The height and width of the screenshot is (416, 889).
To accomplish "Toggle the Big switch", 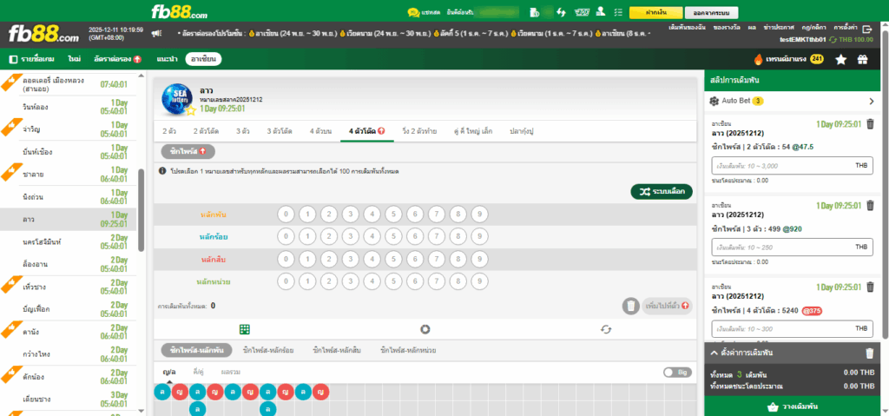I will click(x=677, y=373).
